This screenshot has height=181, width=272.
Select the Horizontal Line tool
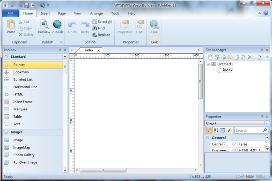click(33, 87)
